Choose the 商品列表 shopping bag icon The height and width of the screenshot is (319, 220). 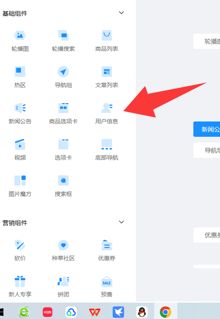107,36
